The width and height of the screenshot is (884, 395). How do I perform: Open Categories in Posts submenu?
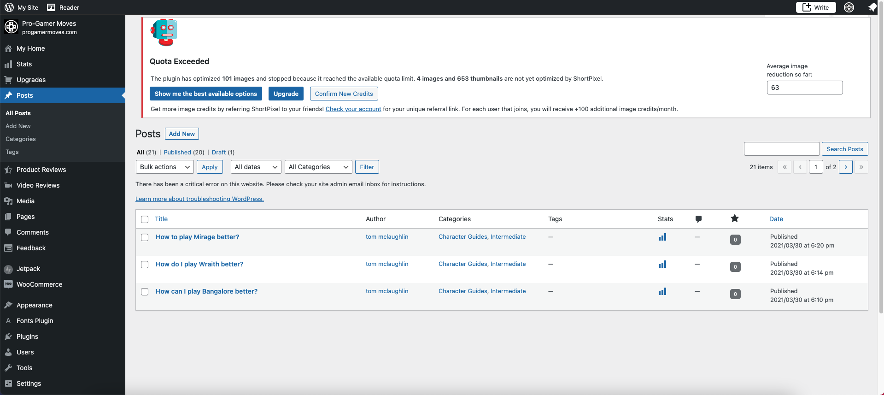coord(21,139)
